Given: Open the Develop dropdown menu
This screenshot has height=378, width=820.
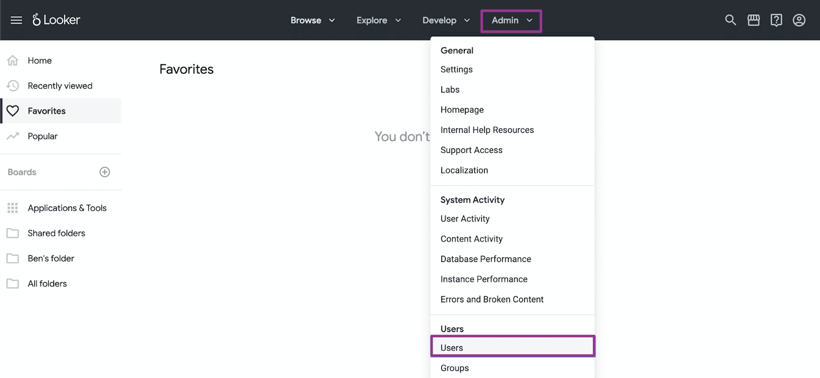Looking at the screenshot, I should [445, 20].
